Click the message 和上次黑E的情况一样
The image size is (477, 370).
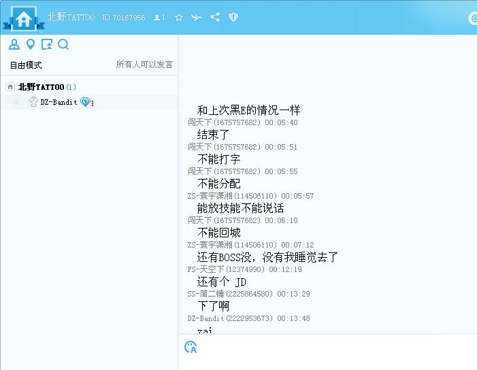[248, 110]
